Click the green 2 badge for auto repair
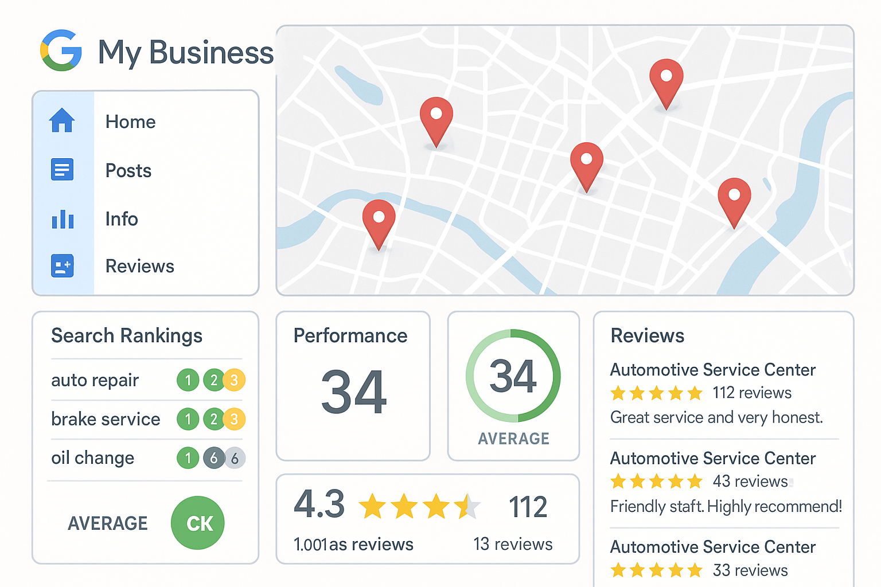The image size is (881, 587). [213, 380]
